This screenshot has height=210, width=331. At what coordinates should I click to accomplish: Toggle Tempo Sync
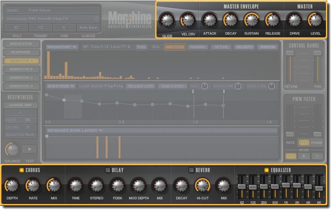coord(173,86)
